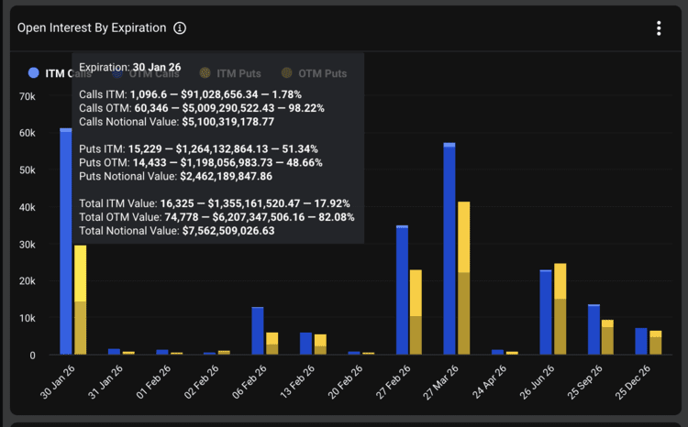Screen dimensions: 688x427
Task: Select the blue calls bar for 06 Feb 26
Action: click(258, 331)
